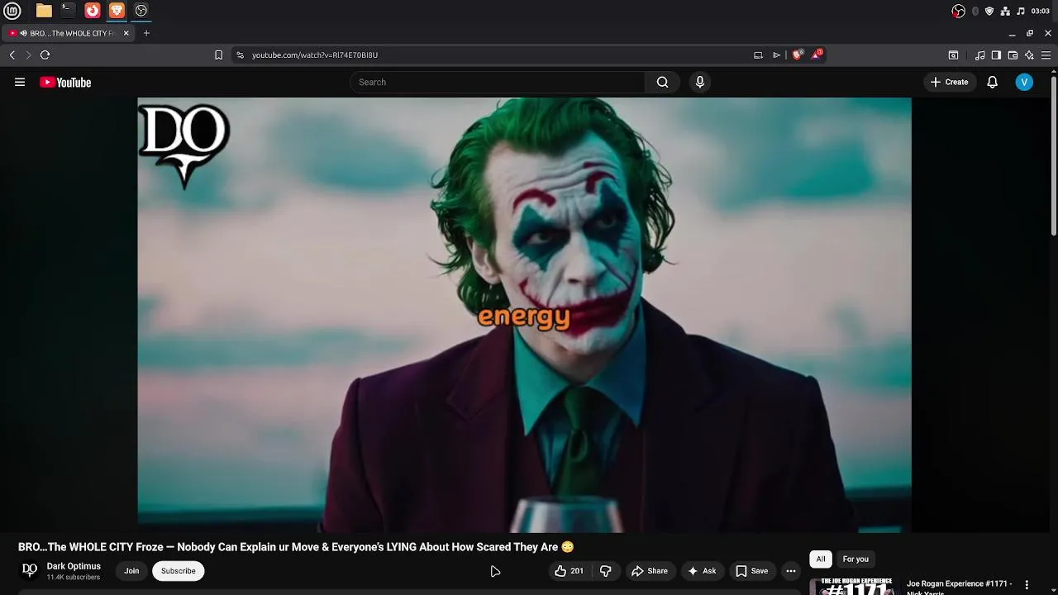Screen dimensions: 1058x595
Task: Switch to the Brave browser panel icon
Action: [x=117, y=11]
